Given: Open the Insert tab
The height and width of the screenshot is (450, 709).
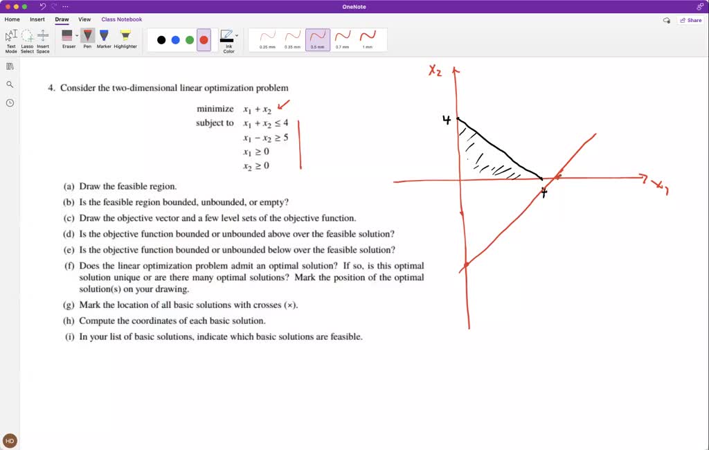Looking at the screenshot, I should (37, 19).
